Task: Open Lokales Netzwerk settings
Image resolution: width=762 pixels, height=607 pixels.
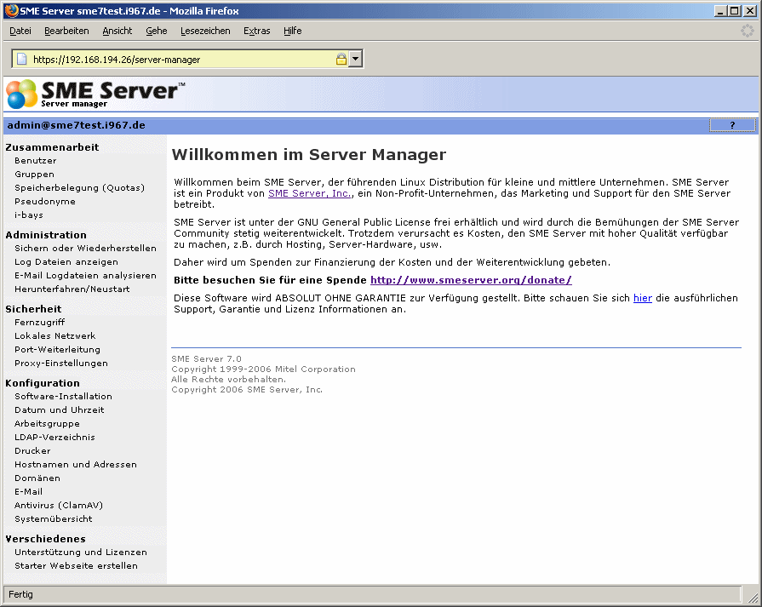Action: (x=54, y=335)
